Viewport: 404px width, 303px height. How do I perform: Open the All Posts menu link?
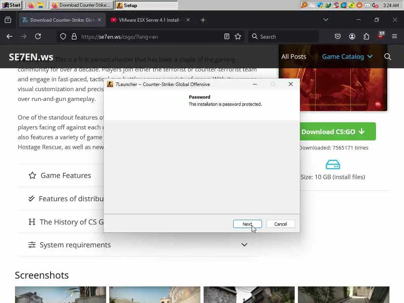[x=294, y=57]
